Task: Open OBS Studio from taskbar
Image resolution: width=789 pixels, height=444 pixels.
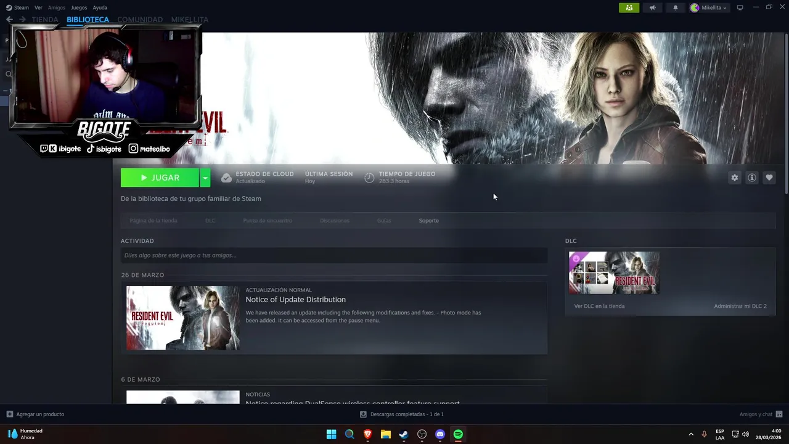Action: 422,434
